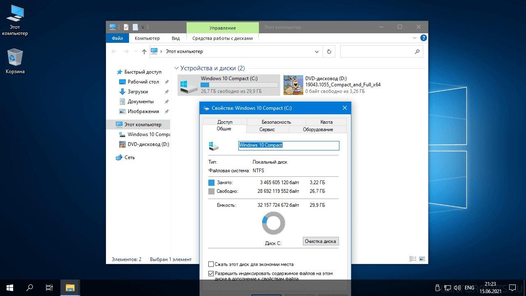526x296 pixels.
Task: Open the Средства работы с дисками tab
Action: 223,38
